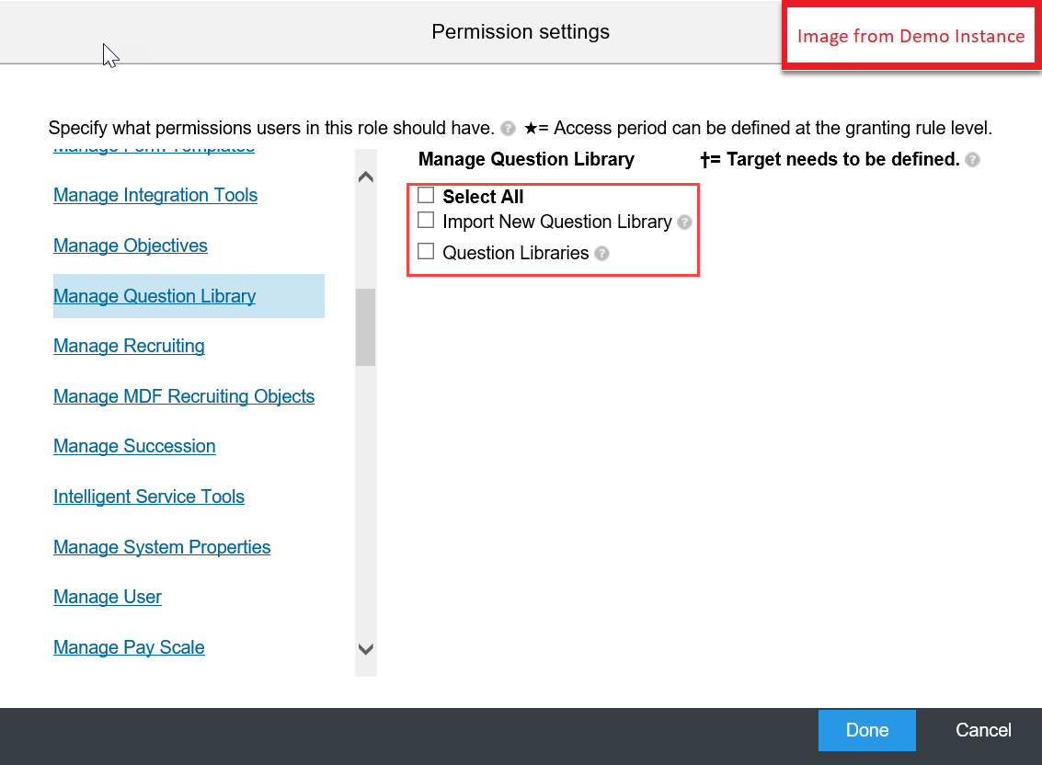Click help icon for Question Libraries

click(601, 253)
